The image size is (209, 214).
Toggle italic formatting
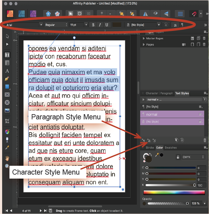point(100,25)
